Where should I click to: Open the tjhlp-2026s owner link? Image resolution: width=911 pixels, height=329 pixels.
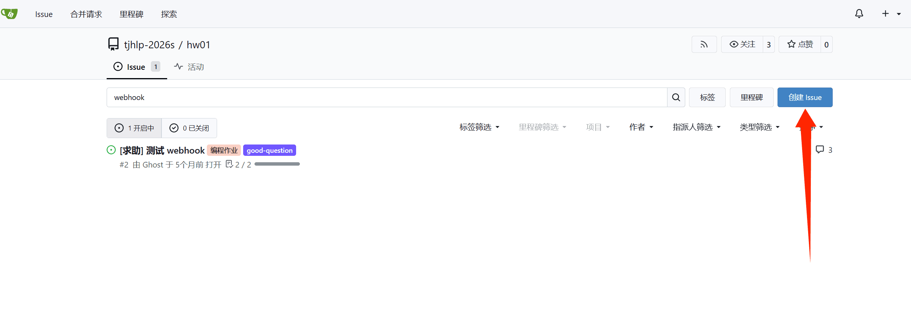coord(149,45)
